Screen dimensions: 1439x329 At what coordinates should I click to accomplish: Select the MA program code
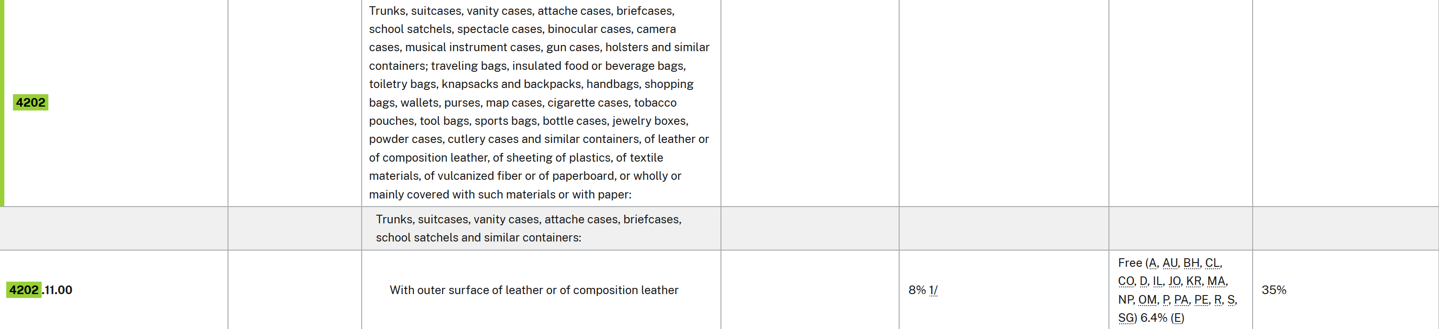[1216, 281]
